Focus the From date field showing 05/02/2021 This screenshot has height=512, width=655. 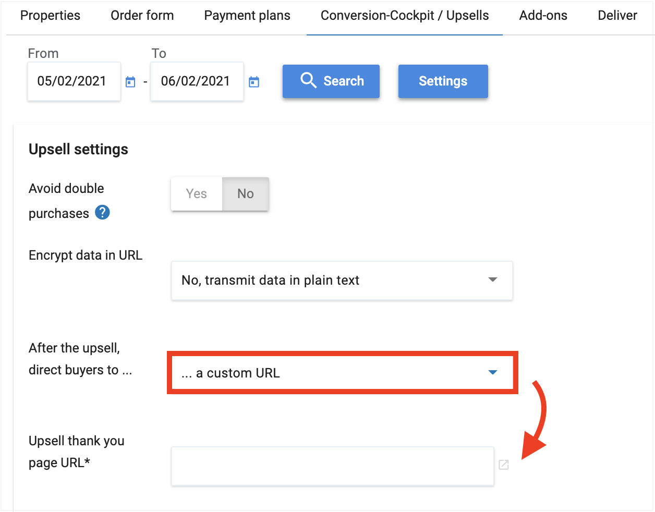coord(74,81)
